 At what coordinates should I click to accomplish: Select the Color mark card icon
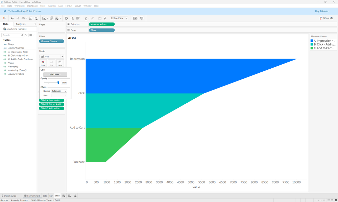[x=43, y=61]
